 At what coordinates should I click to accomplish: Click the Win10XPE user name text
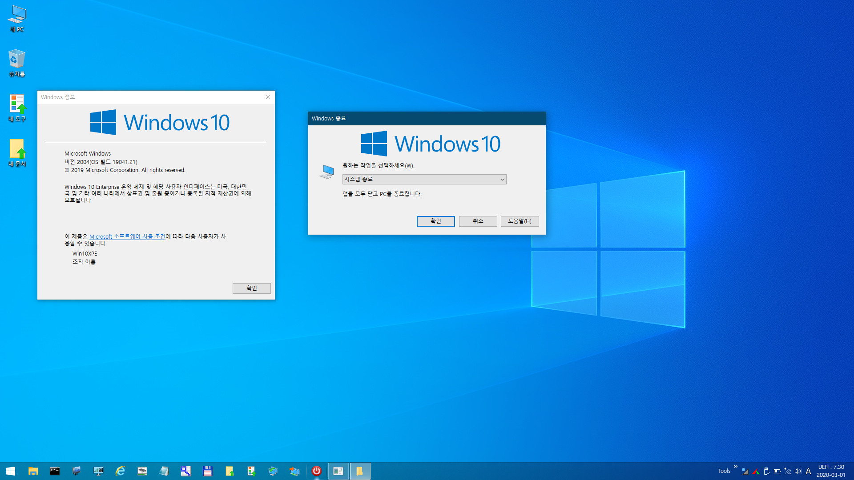[85, 254]
